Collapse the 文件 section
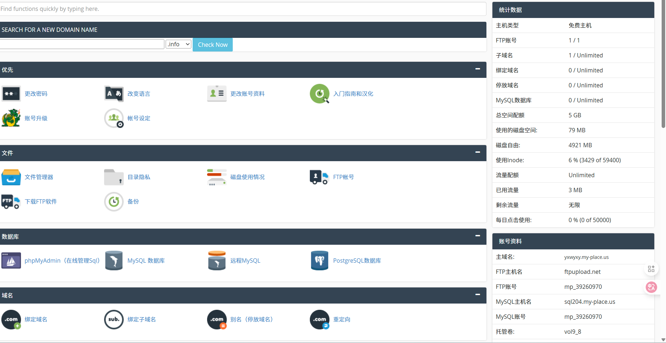The height and width of the screenshot is (343, 666). [x=477, y=152]
